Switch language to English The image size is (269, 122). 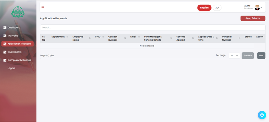tap(204, 8)
